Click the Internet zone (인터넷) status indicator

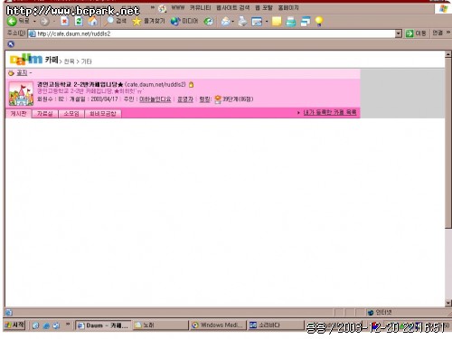pyautogui.click(x=381, y=312)
